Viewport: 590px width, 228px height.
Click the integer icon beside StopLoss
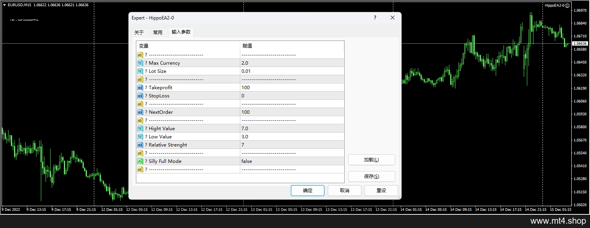[x=140, y=96]
